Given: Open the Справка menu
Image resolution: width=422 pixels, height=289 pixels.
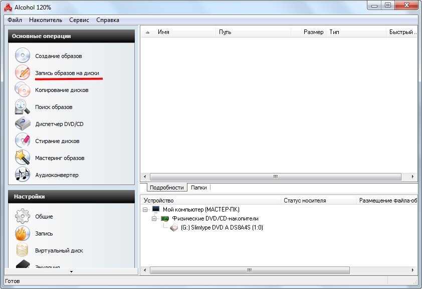Looking at the screenshot, I should coord(108,20).
